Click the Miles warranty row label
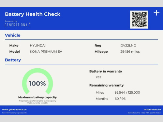 (x=100, y=92)
